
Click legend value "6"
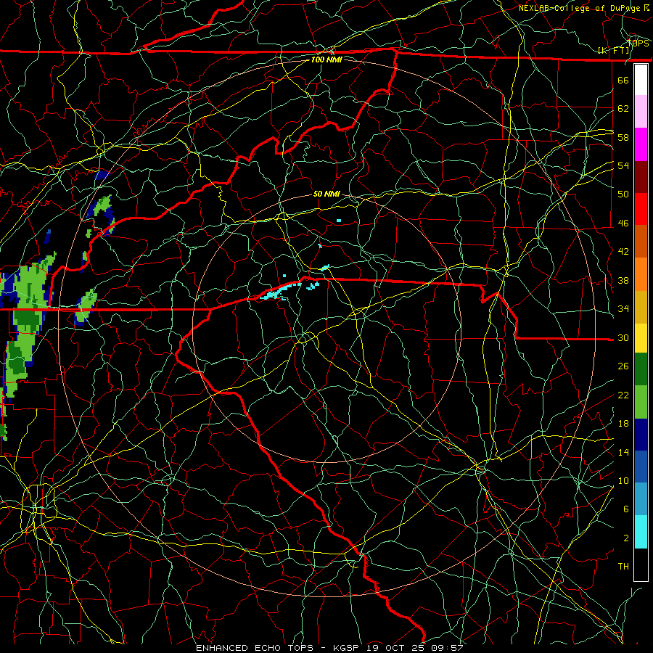click(x=626, y=509)
